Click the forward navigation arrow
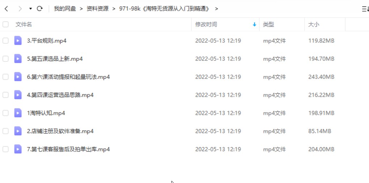Screen dimensions: 369x183 pyautogui.click(x=20, y=9)
